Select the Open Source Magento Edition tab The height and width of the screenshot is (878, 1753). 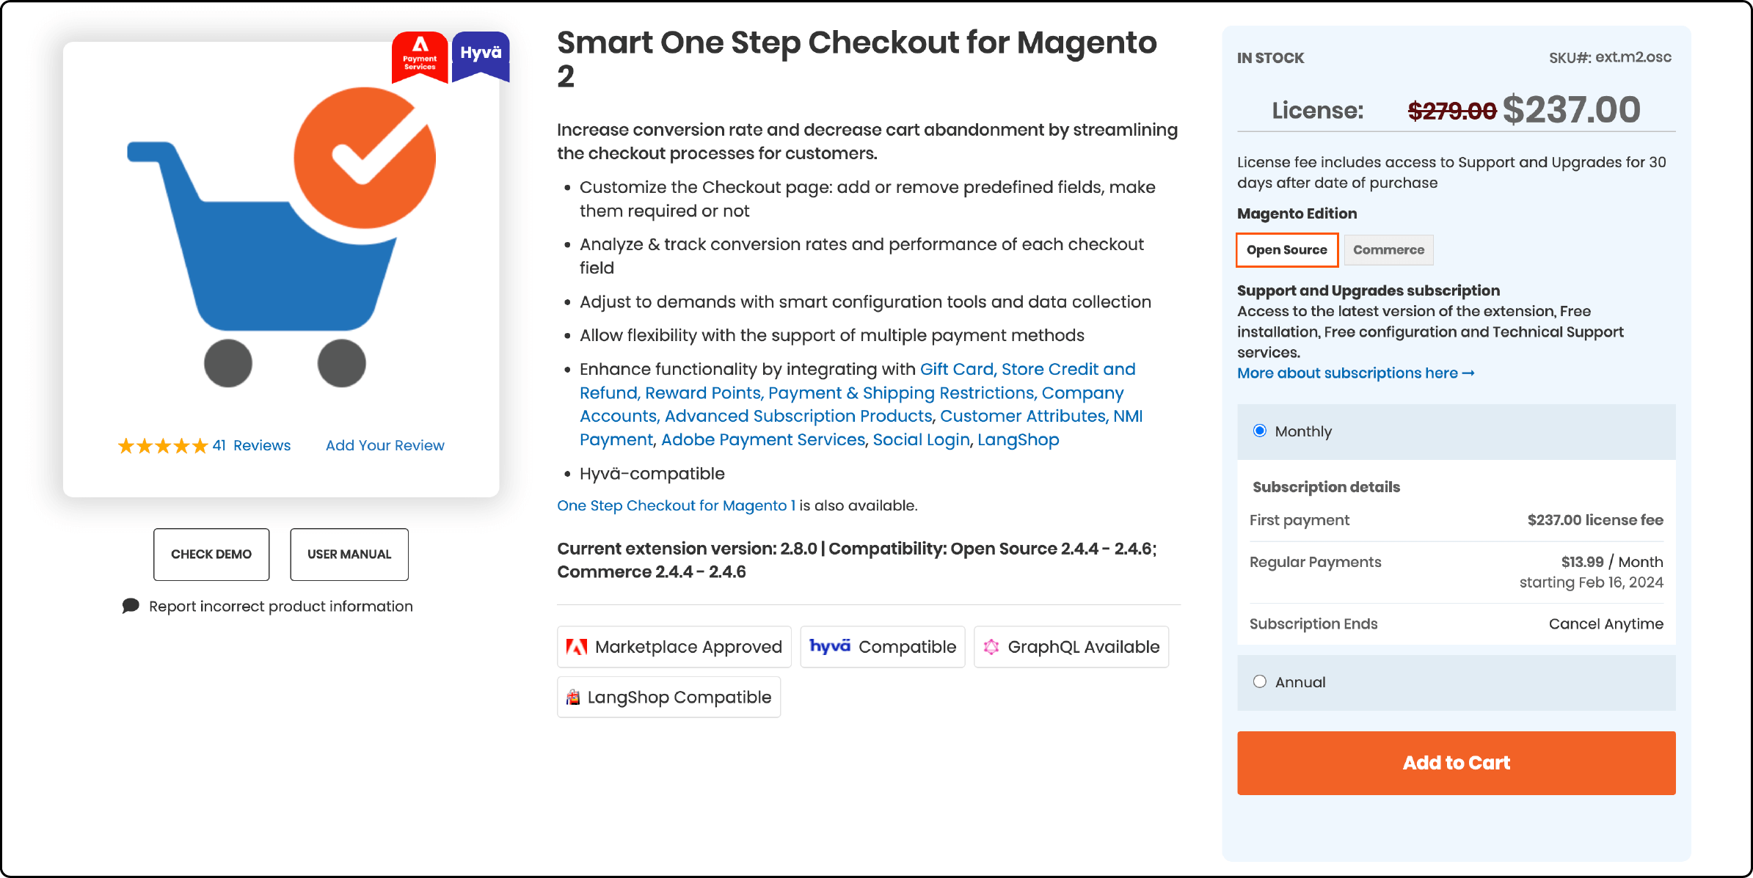[x=1286, y=249]
